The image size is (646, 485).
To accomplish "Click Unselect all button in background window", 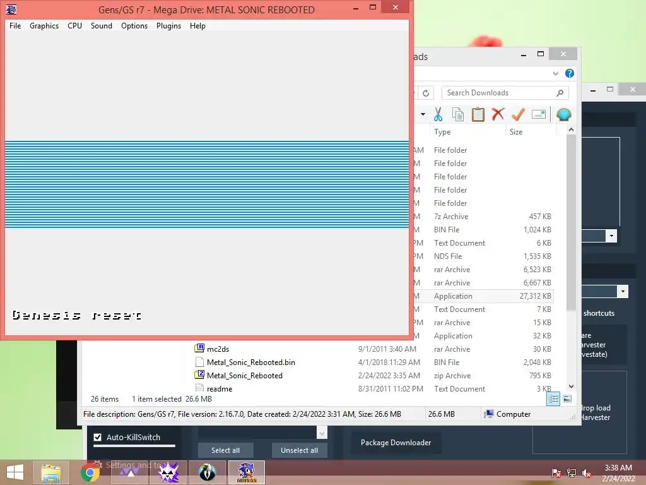I will (x=299, y=450).
